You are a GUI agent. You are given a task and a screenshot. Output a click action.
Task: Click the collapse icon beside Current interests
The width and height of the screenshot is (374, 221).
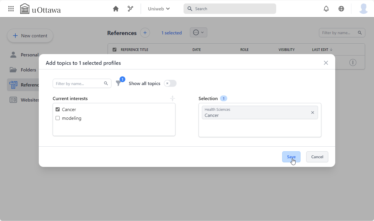click(173, 98)
